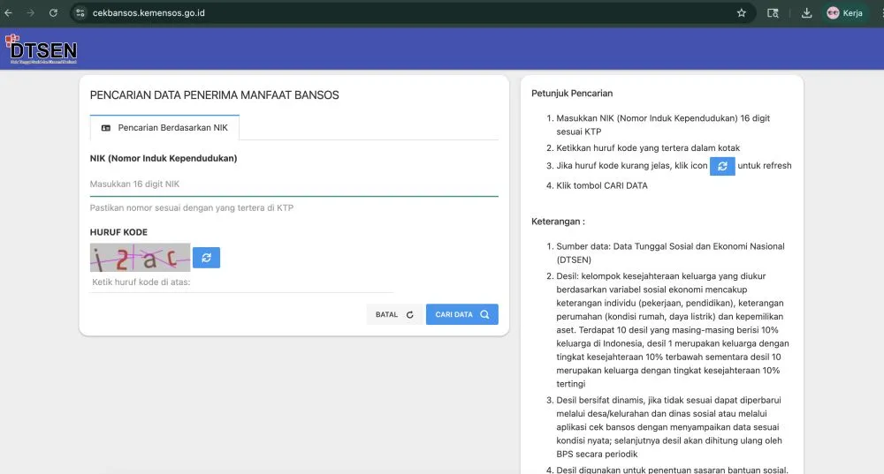The height and width of the screenshot is (474, 884).
Task: Click the text Sumber data: Data Tunggal Sosial
Action: [670, 252]
